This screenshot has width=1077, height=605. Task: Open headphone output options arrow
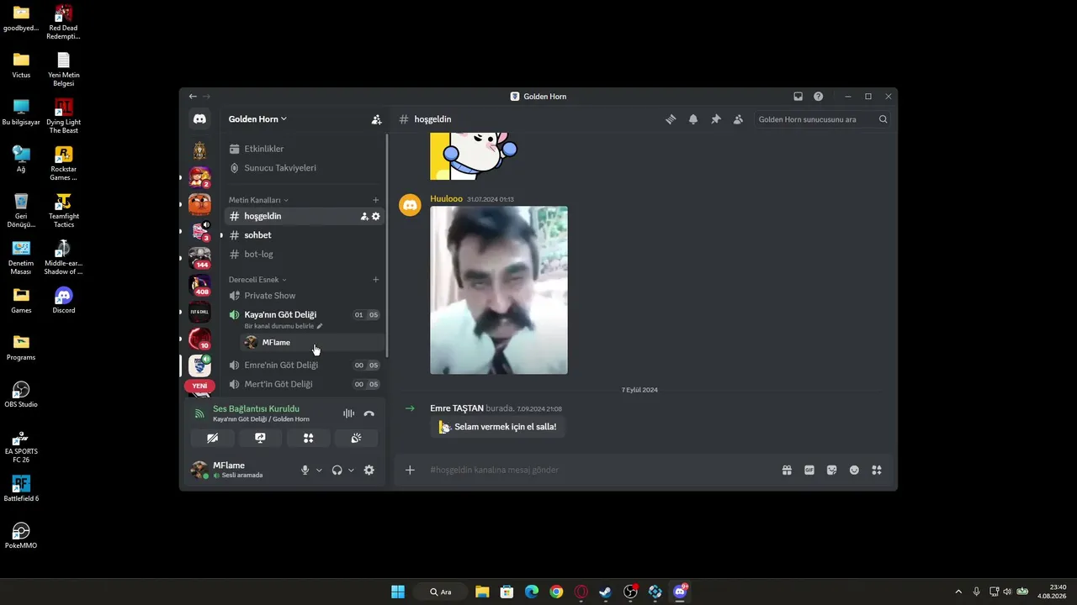pyautogui.click(x=351, y=471)
